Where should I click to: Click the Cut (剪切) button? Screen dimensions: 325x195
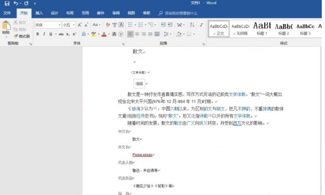(20, 23)
